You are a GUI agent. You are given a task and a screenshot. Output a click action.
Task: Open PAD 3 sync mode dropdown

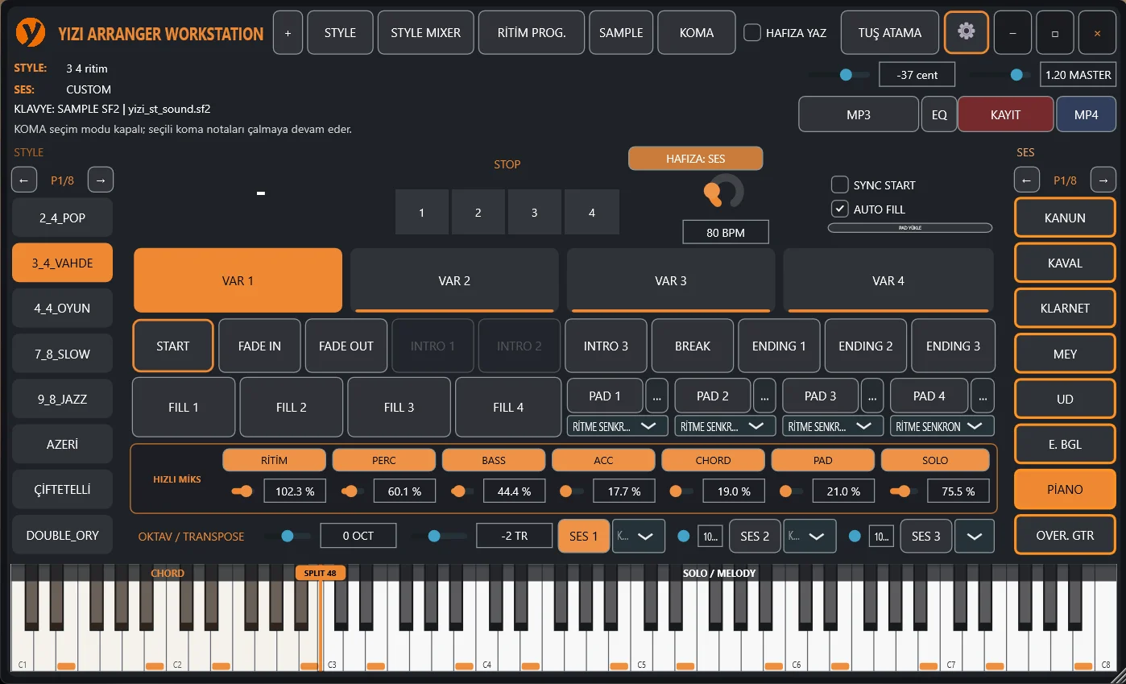click(x=833, y=425)
